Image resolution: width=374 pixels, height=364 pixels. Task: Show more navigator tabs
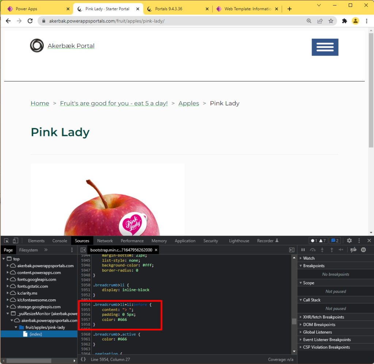pyautogui.click(x=46, y=250)
